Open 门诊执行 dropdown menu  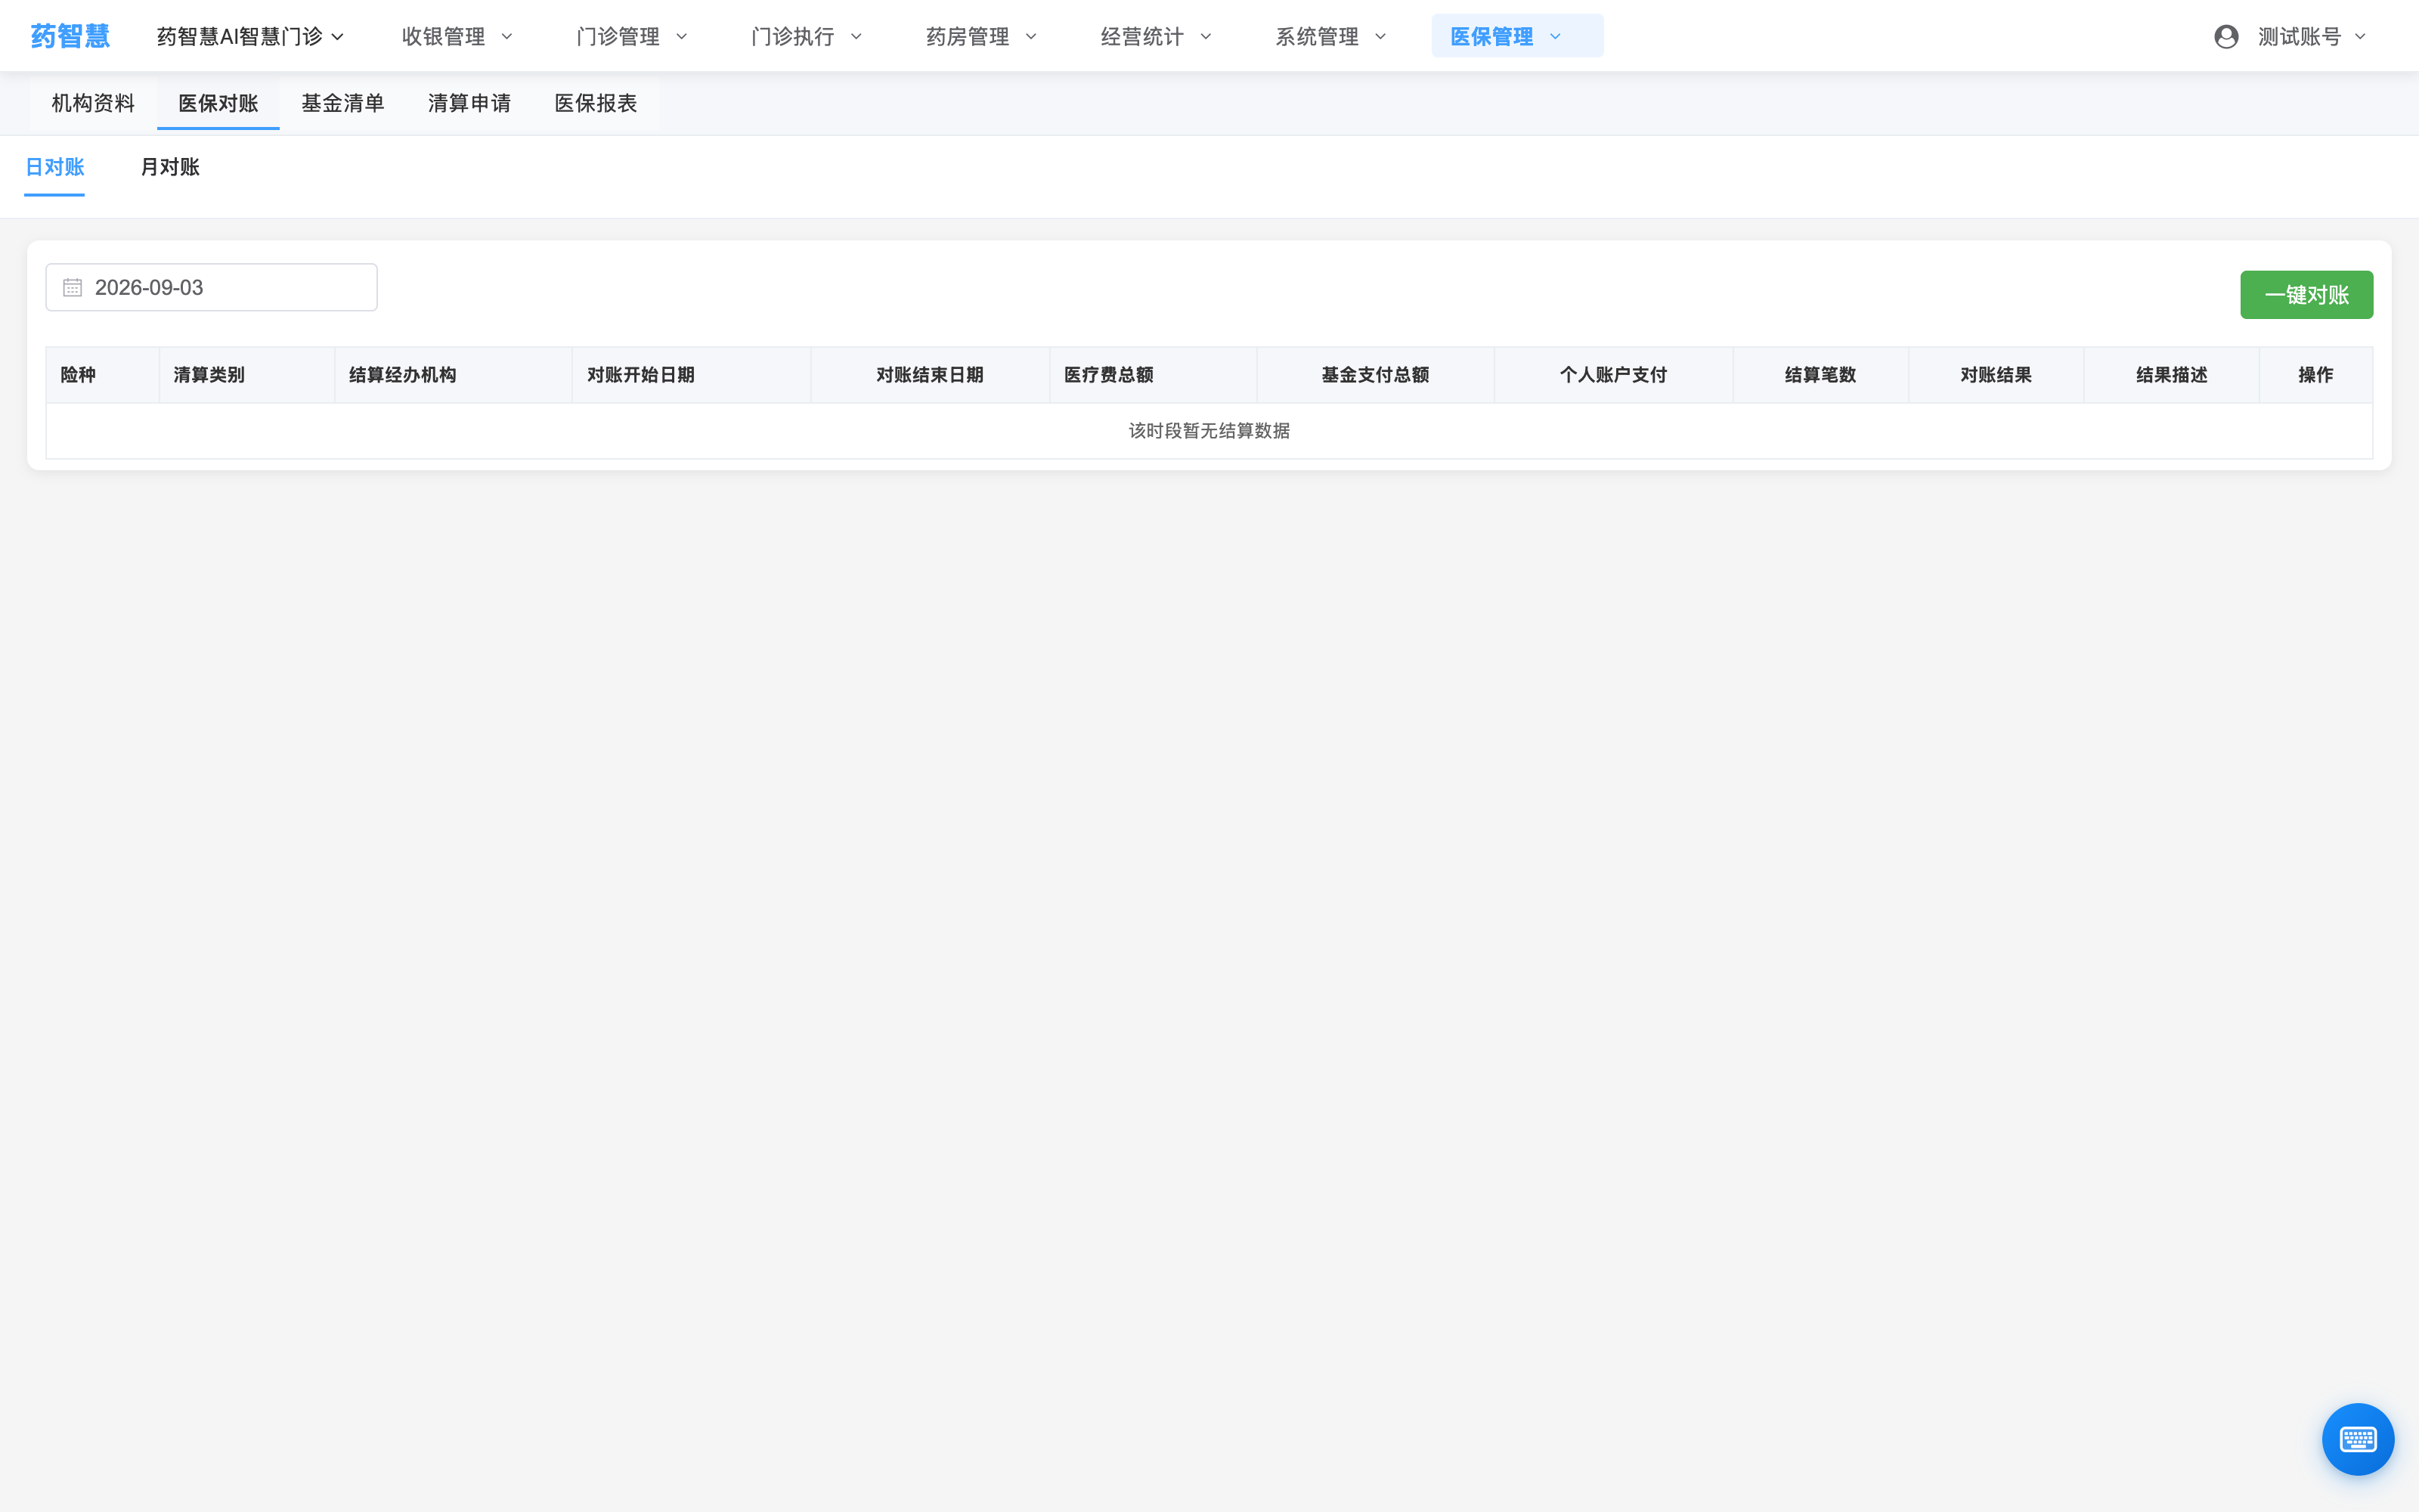coord(807,37)
